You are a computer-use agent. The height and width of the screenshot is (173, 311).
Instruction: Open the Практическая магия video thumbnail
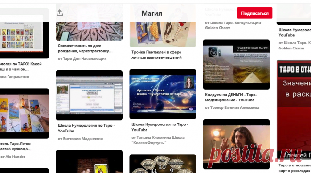point(236,64)
